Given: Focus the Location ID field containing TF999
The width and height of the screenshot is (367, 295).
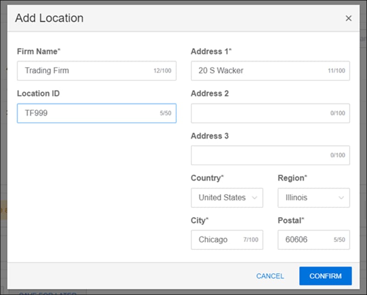Looking at the screenshot, I should (x=87, y=113).
